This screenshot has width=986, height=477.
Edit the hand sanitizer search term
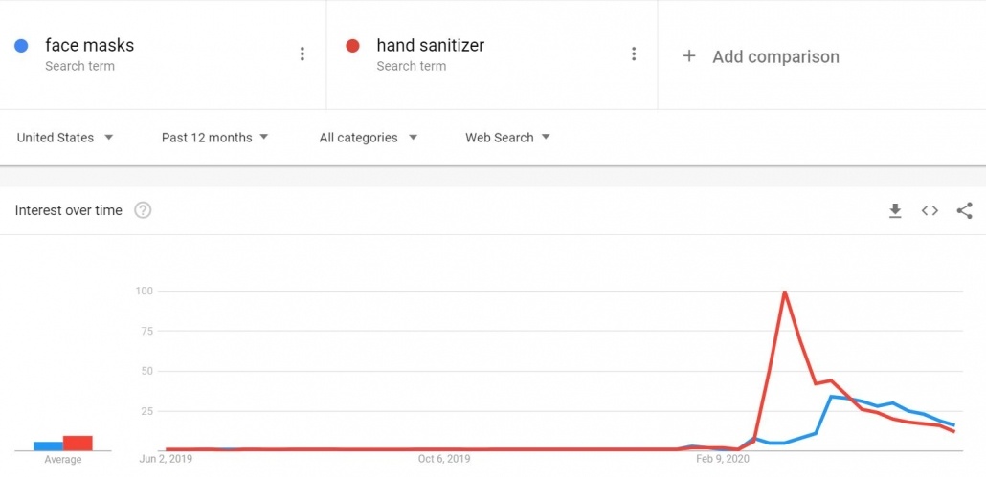tap(431, 45)
